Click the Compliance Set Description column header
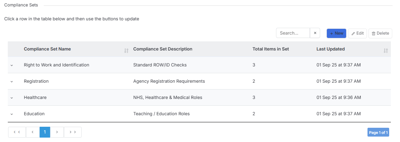400x142 pixels. pos(163,49)
